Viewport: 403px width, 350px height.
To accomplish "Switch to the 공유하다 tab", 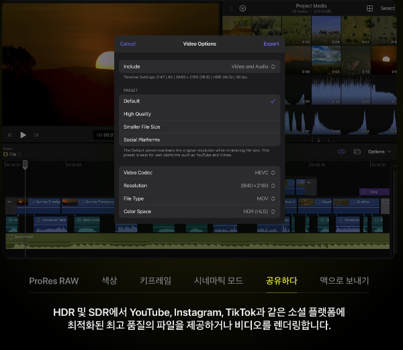I will [x=281, y=280].
